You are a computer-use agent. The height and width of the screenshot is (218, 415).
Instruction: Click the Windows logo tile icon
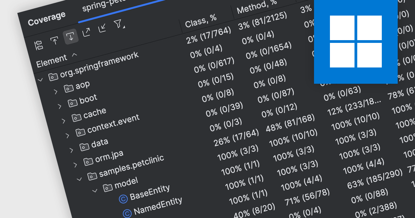point(356,41)
